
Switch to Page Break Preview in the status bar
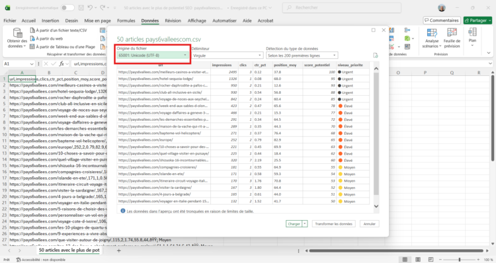[x=431, y=260]
